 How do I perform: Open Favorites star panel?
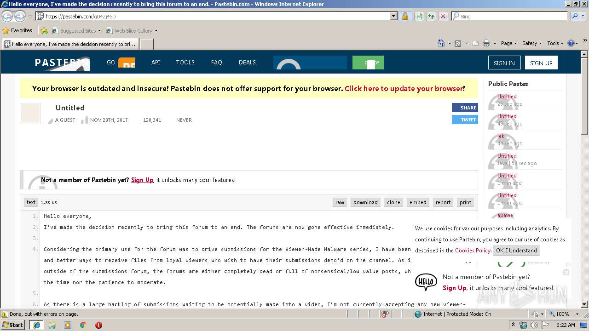pos(17,30)
